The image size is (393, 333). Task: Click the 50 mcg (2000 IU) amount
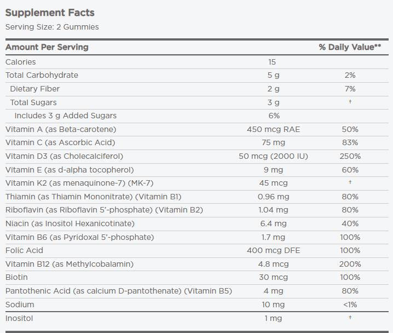coord(274,156)
